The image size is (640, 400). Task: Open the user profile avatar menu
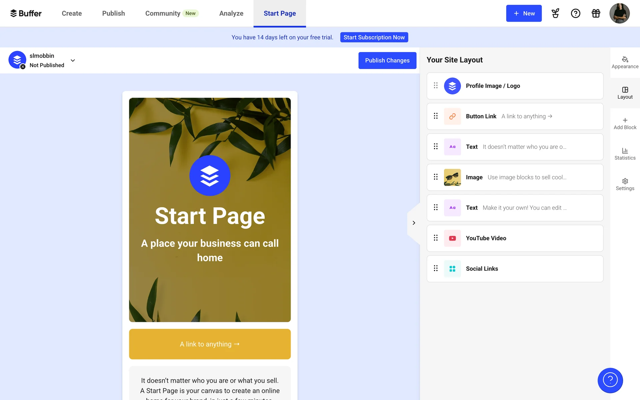(619, 13)
